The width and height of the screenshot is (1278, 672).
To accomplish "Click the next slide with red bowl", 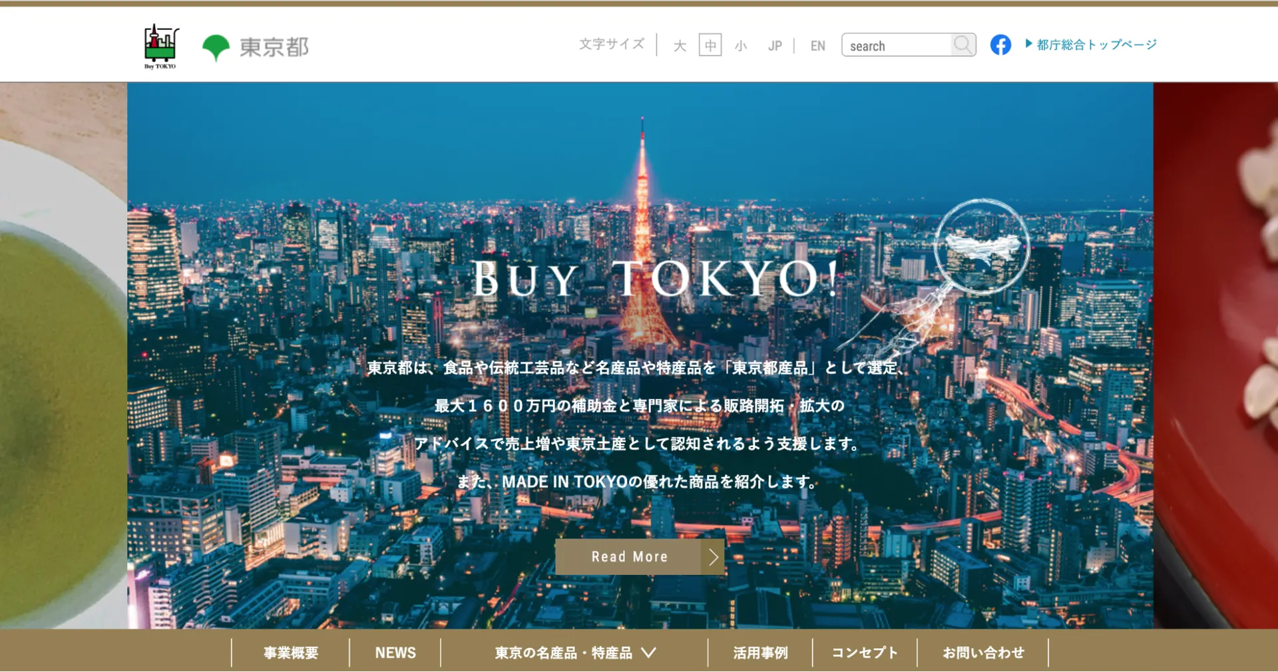I will tap(1215, 355).
